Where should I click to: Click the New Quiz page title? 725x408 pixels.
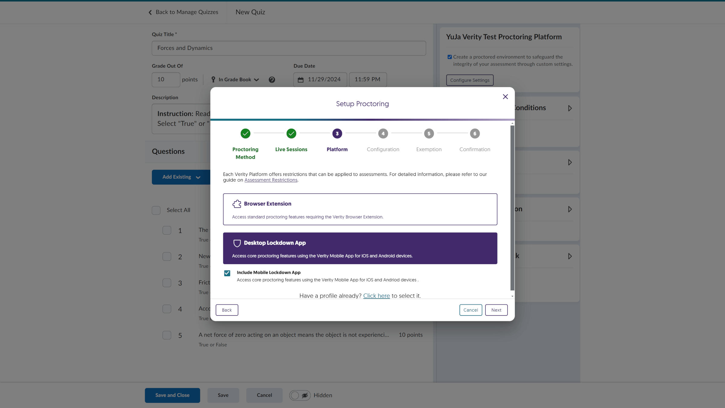(250, 12)
